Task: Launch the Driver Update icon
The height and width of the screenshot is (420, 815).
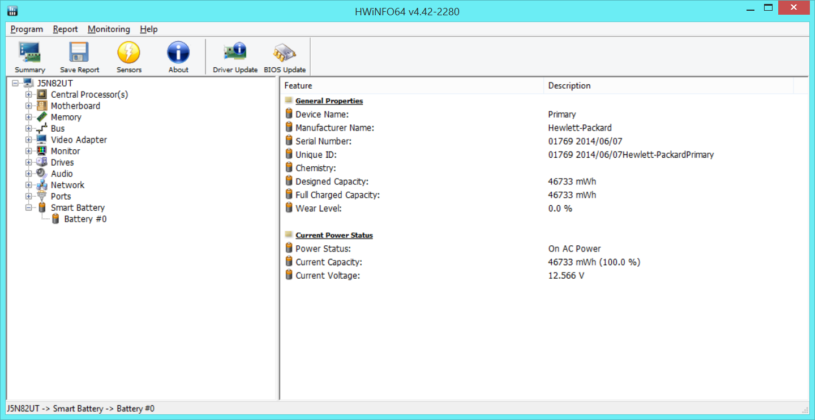Action: pyautogui.click(x=235, y=52)
